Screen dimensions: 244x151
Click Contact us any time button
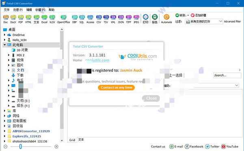tap(116, 88)
